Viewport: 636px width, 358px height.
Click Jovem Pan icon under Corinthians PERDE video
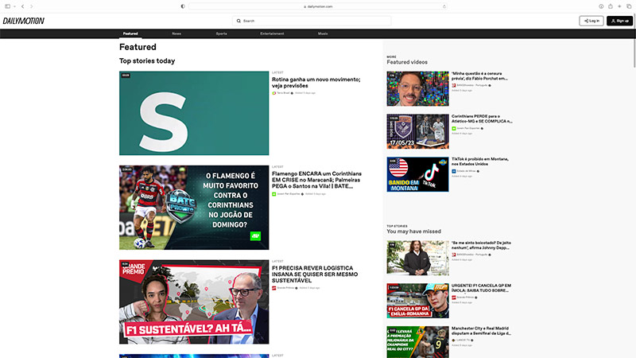pos(454,128)
